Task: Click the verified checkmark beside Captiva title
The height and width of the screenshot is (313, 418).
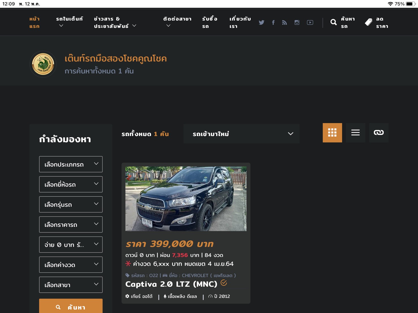Action: tap(224, 283)
